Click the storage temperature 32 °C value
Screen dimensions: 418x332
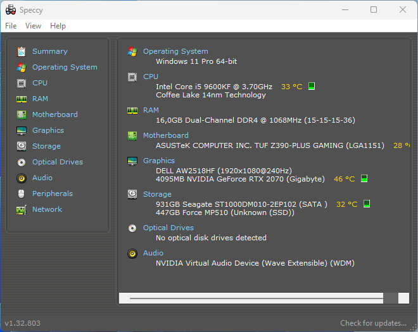point(346,204)
